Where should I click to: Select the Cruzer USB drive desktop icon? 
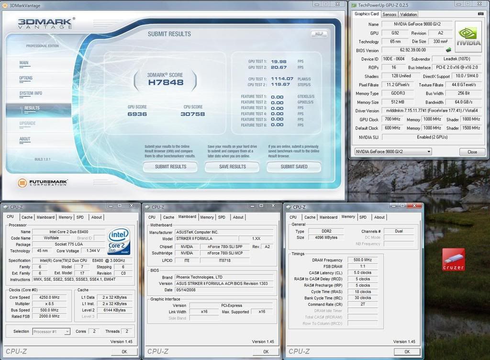453,260
